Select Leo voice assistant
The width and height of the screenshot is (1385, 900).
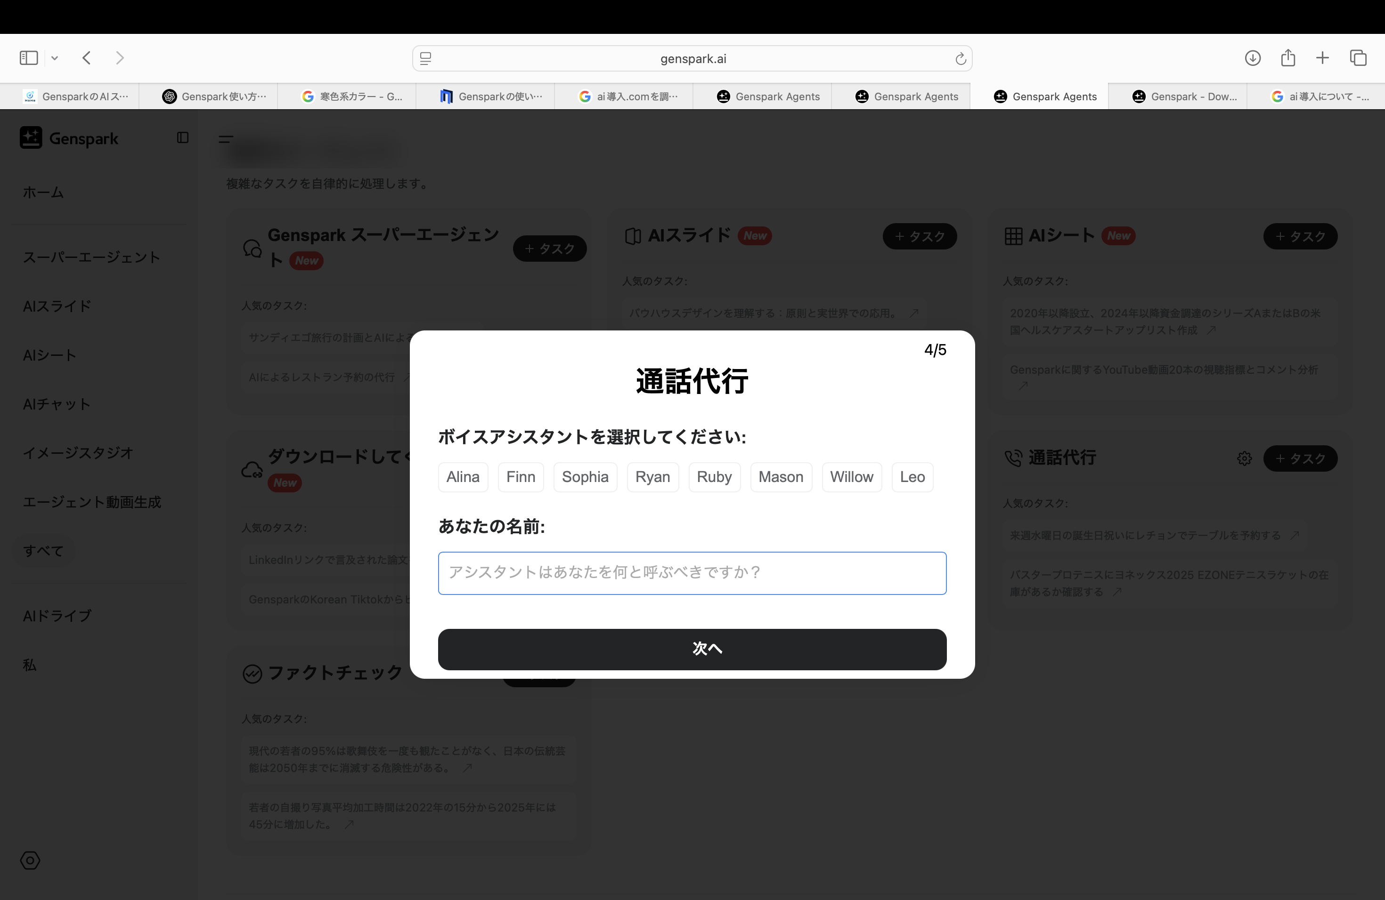pyautogui.click(x=912, y=477)
